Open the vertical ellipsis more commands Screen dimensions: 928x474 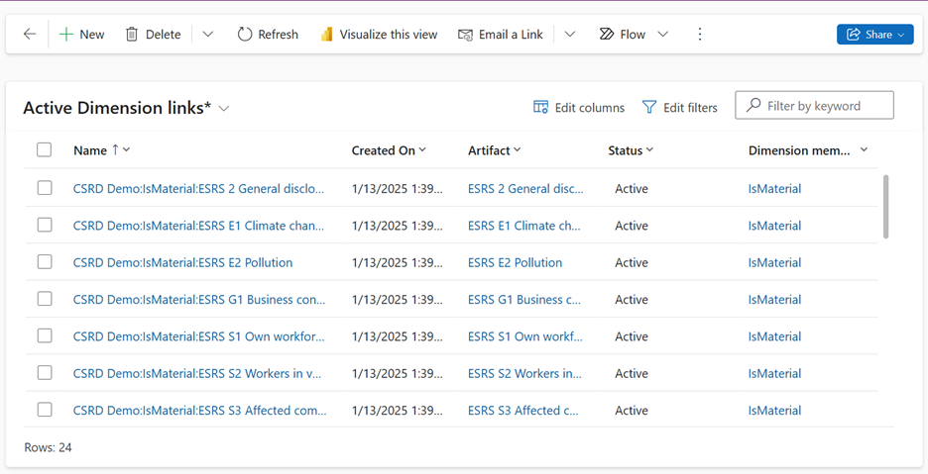700,35
